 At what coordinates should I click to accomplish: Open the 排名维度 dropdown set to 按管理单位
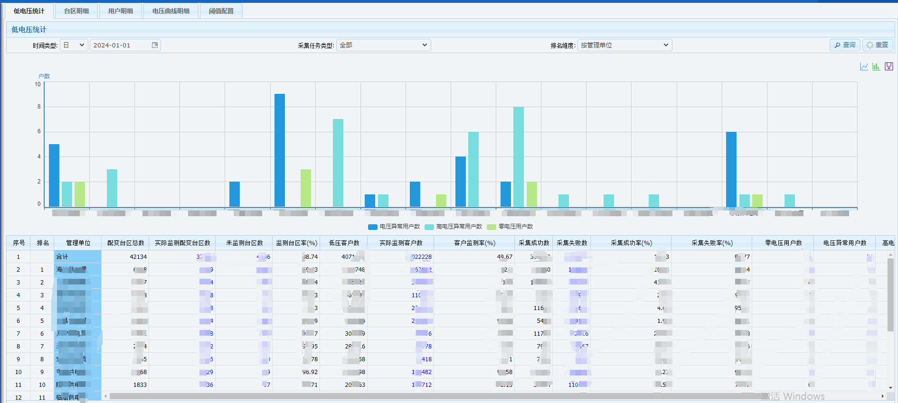point(625,45)
